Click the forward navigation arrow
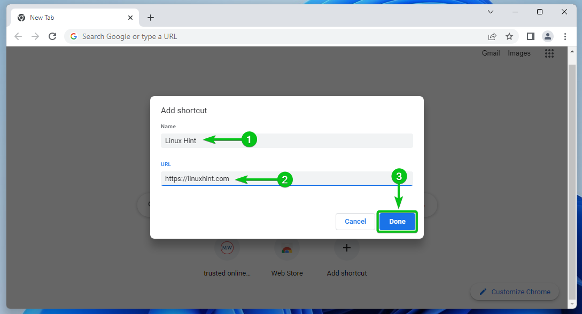 35,36
